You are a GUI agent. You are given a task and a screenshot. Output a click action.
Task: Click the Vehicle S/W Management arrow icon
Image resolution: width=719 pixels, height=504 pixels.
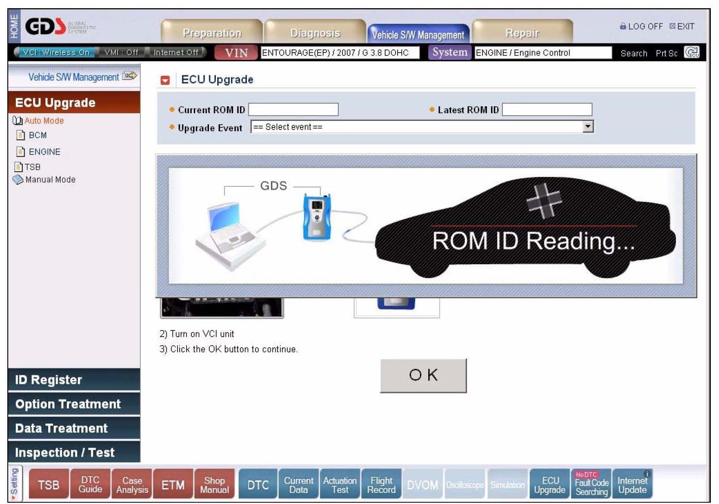point(129,76)
